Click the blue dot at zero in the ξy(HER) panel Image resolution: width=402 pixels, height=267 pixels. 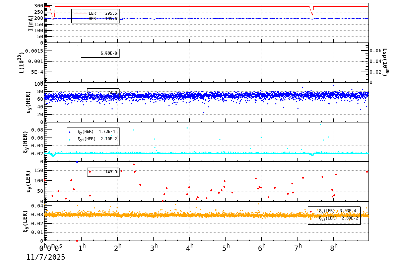(77, 162)
